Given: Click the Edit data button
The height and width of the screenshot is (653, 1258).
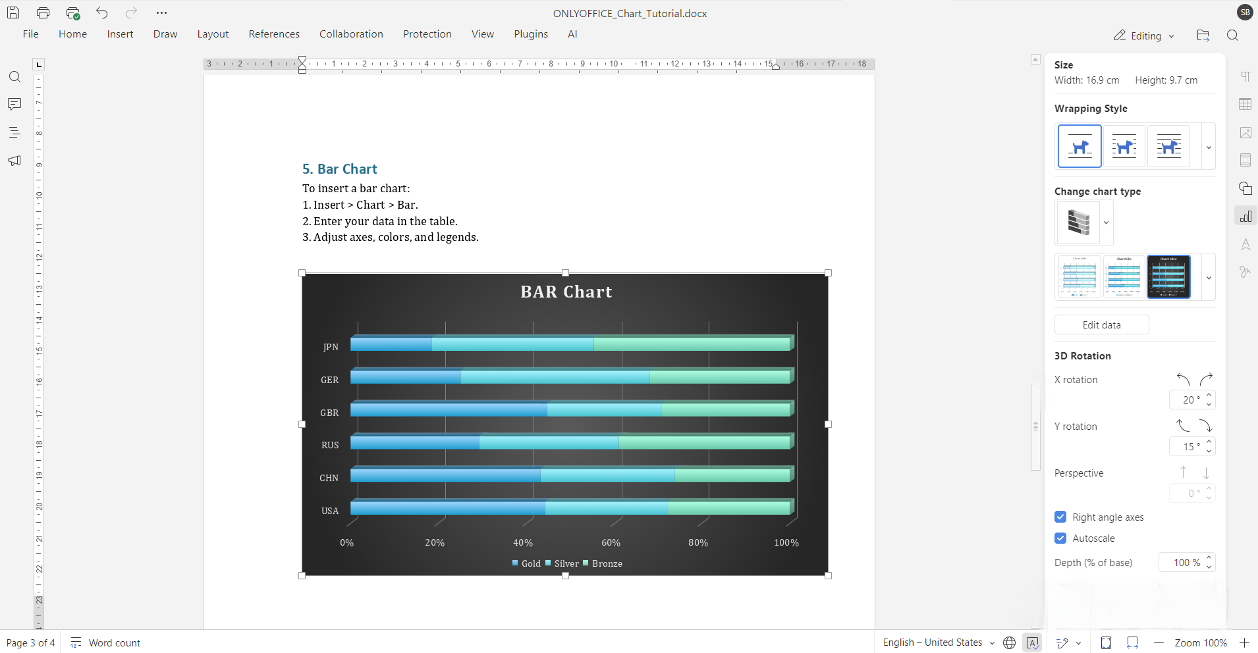Looking at the screenshot, I should 1102,325.
